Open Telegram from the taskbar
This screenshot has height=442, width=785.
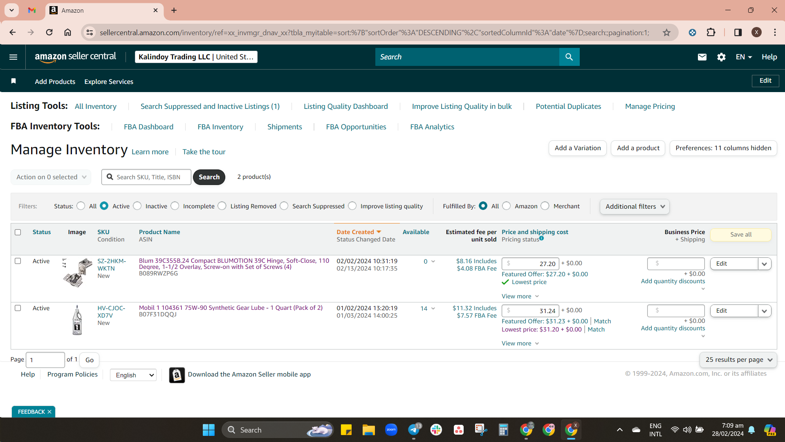[x=414, y=430]
